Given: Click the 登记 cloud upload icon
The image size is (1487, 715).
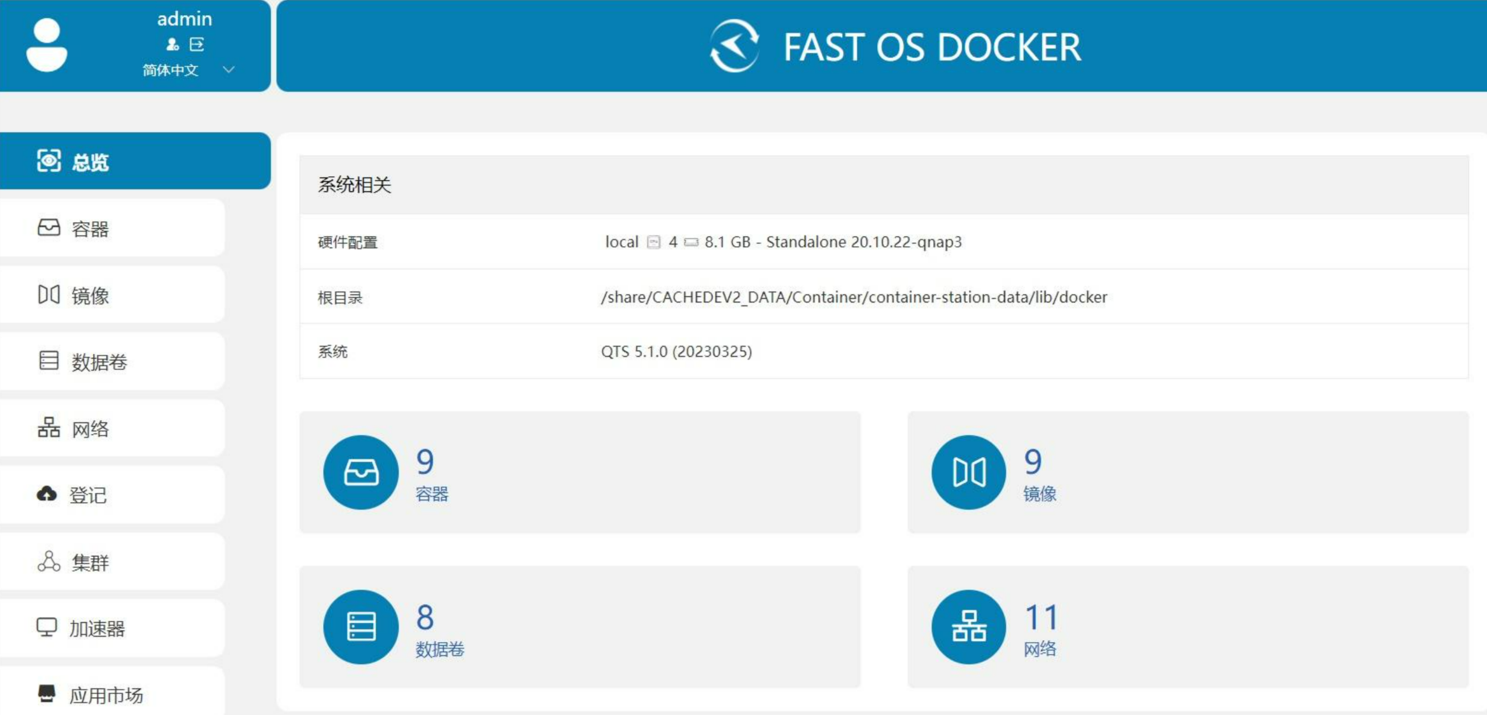Looking at the screenshot, I should click(x=46, y=494).
